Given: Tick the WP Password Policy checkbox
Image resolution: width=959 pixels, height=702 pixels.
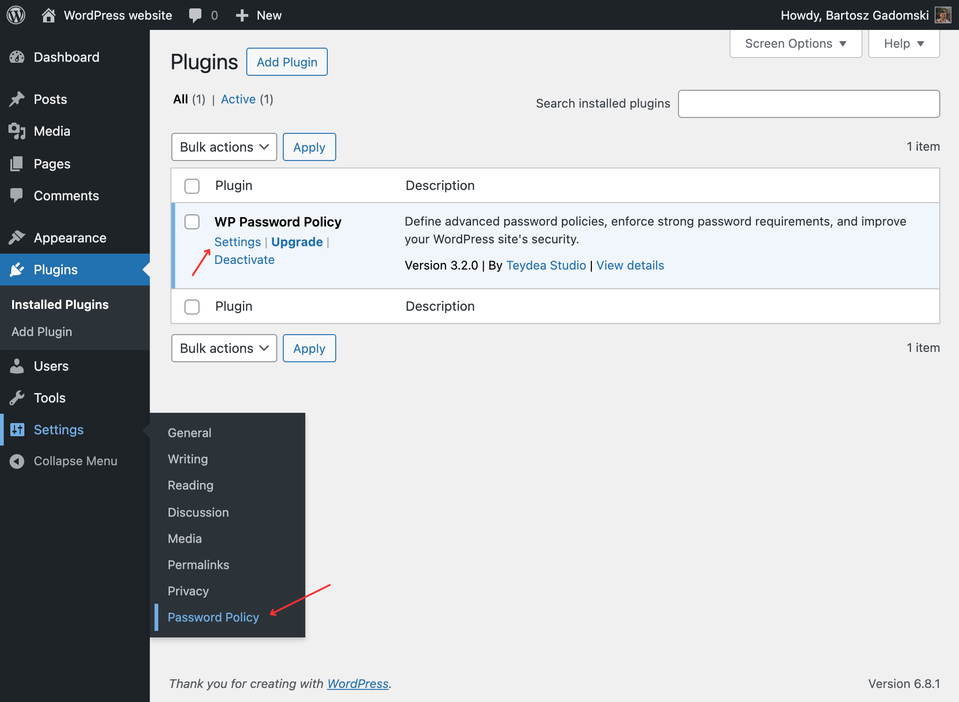Looking at the screenshot, I should 192,222.
